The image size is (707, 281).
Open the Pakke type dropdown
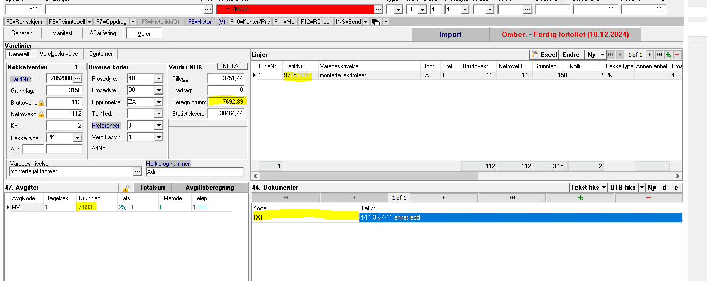tap(77, 138)
